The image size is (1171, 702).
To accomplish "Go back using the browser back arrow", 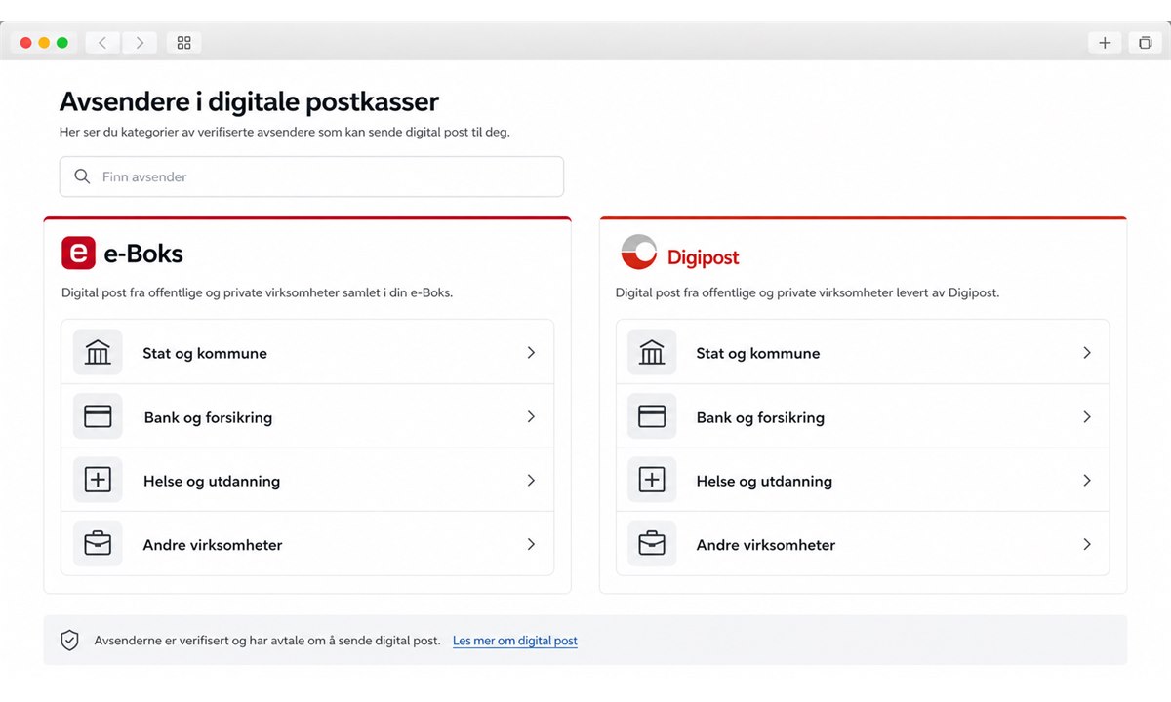I will point(102,43).
